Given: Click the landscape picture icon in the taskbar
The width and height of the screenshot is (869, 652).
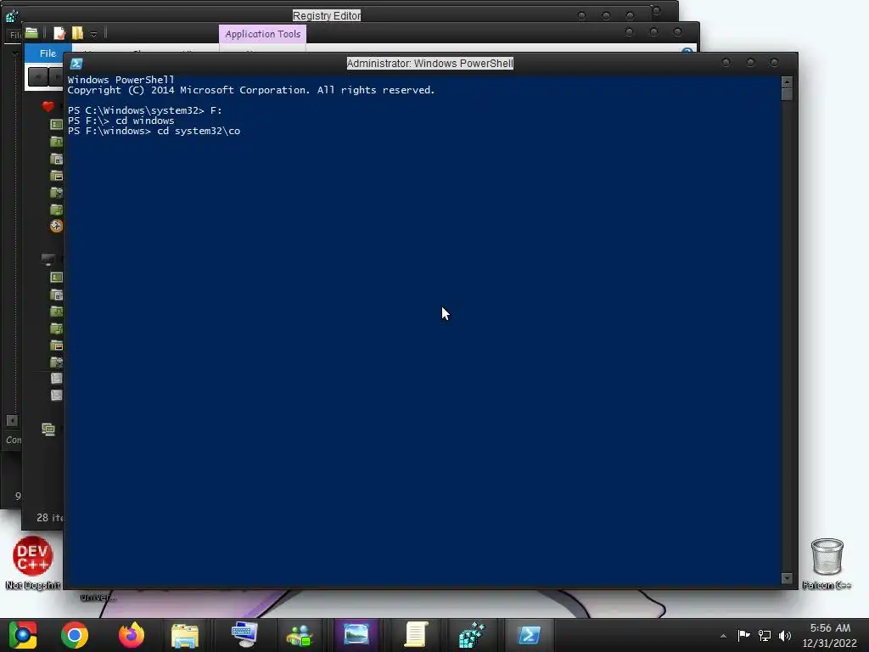Looking at the screenshot, I should 356,635.
